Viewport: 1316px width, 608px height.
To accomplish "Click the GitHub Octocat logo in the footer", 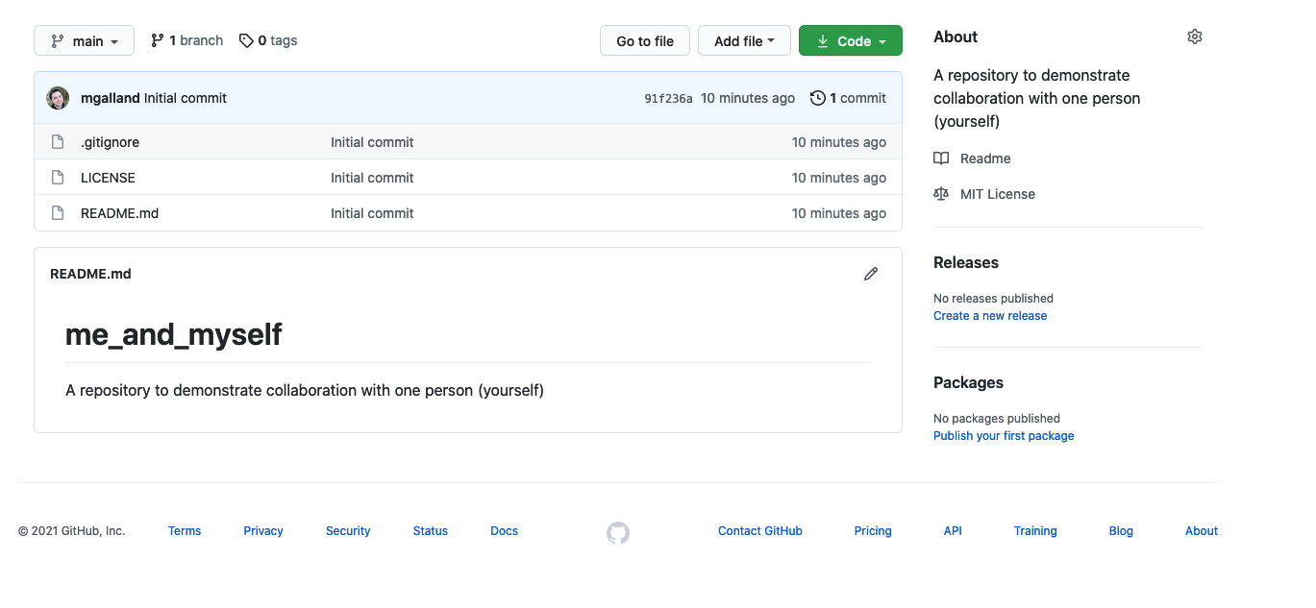I will click(x=618, y=532).
